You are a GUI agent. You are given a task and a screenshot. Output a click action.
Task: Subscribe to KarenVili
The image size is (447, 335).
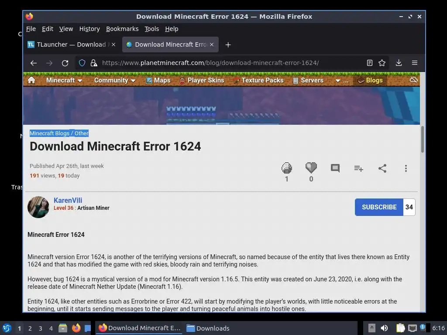tap(379, 207)
